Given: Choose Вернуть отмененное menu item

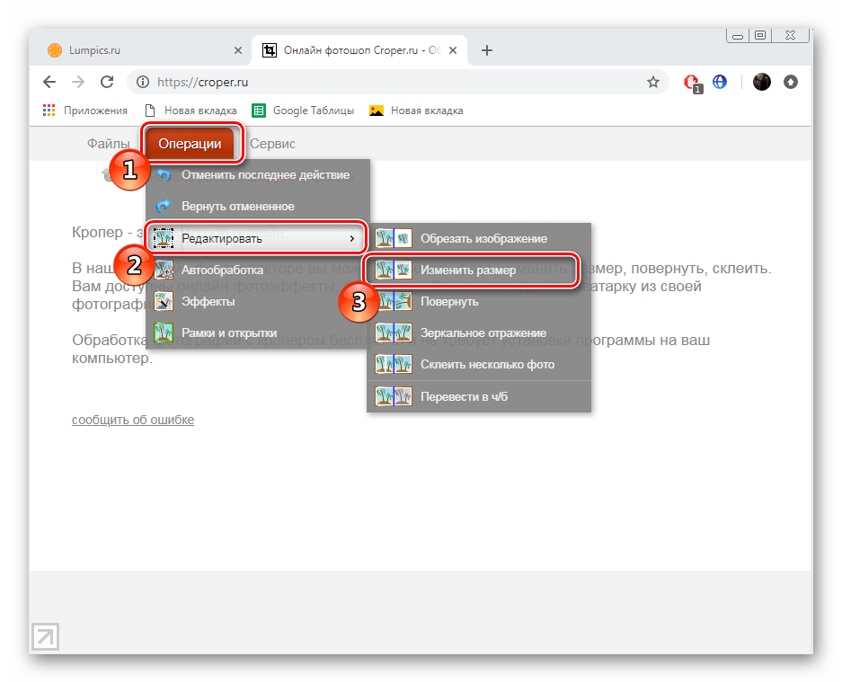Looking at the screenshot, I should click(x=258, y=206).
